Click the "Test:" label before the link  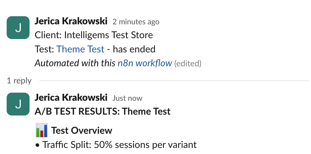[44, 49]
